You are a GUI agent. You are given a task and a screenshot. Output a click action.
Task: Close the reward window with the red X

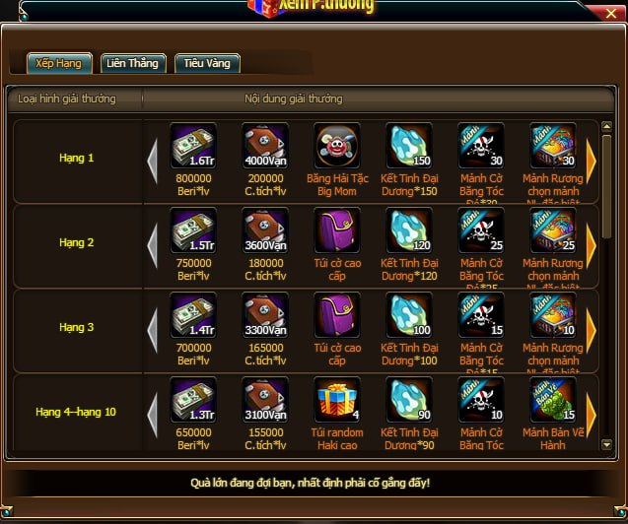[x=611, y=13]
